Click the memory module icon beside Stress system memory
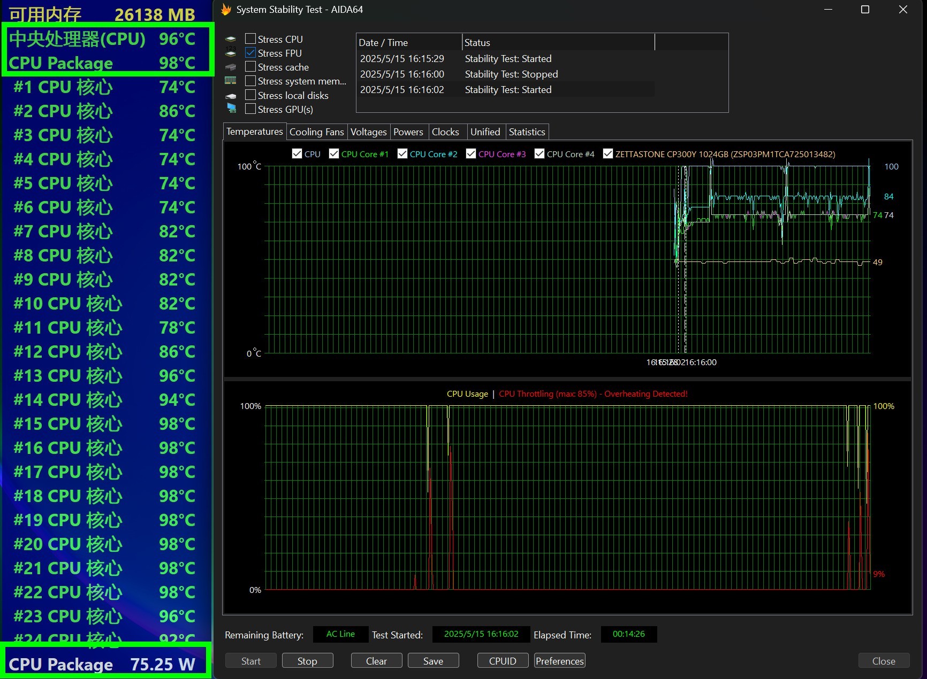This screenshot has height=679, width=927. tap(231, 81)
